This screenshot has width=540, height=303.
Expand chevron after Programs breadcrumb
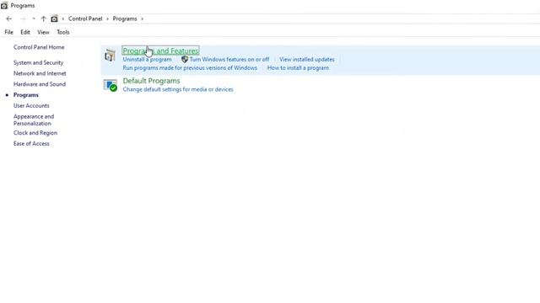(x=142, y=19)
